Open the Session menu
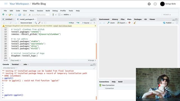 (40, 11)
